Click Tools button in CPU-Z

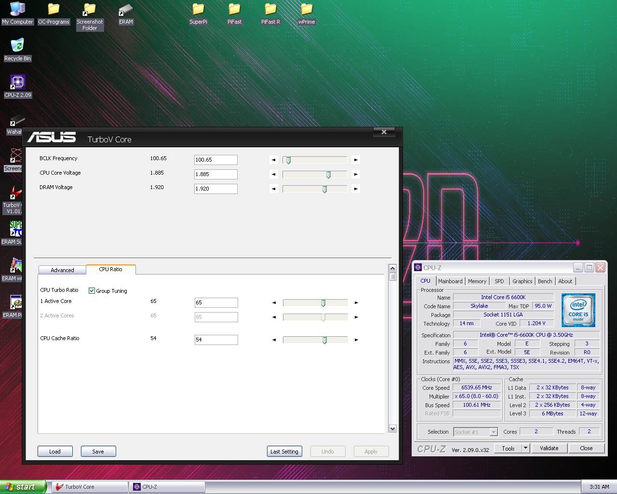(508, 448)
